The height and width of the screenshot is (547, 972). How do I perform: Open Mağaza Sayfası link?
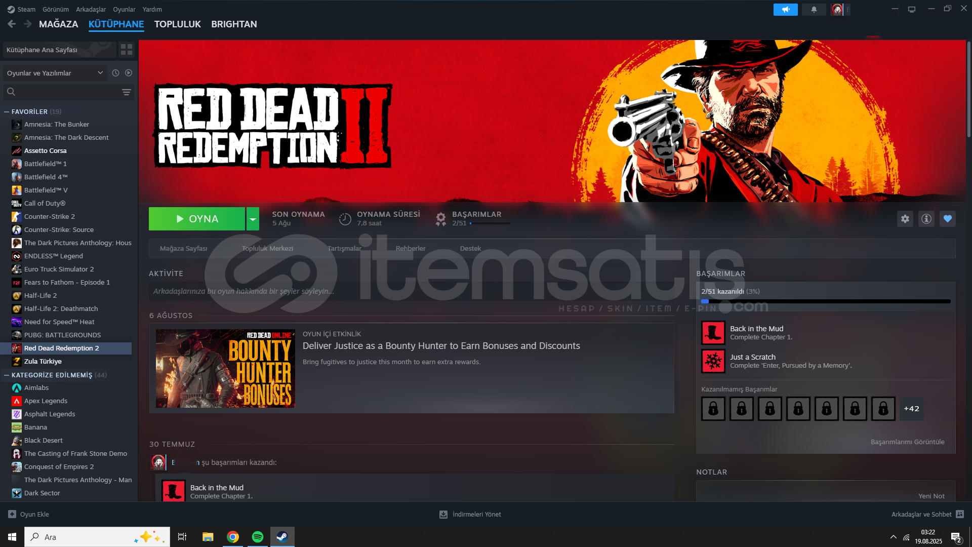[183, 248]
